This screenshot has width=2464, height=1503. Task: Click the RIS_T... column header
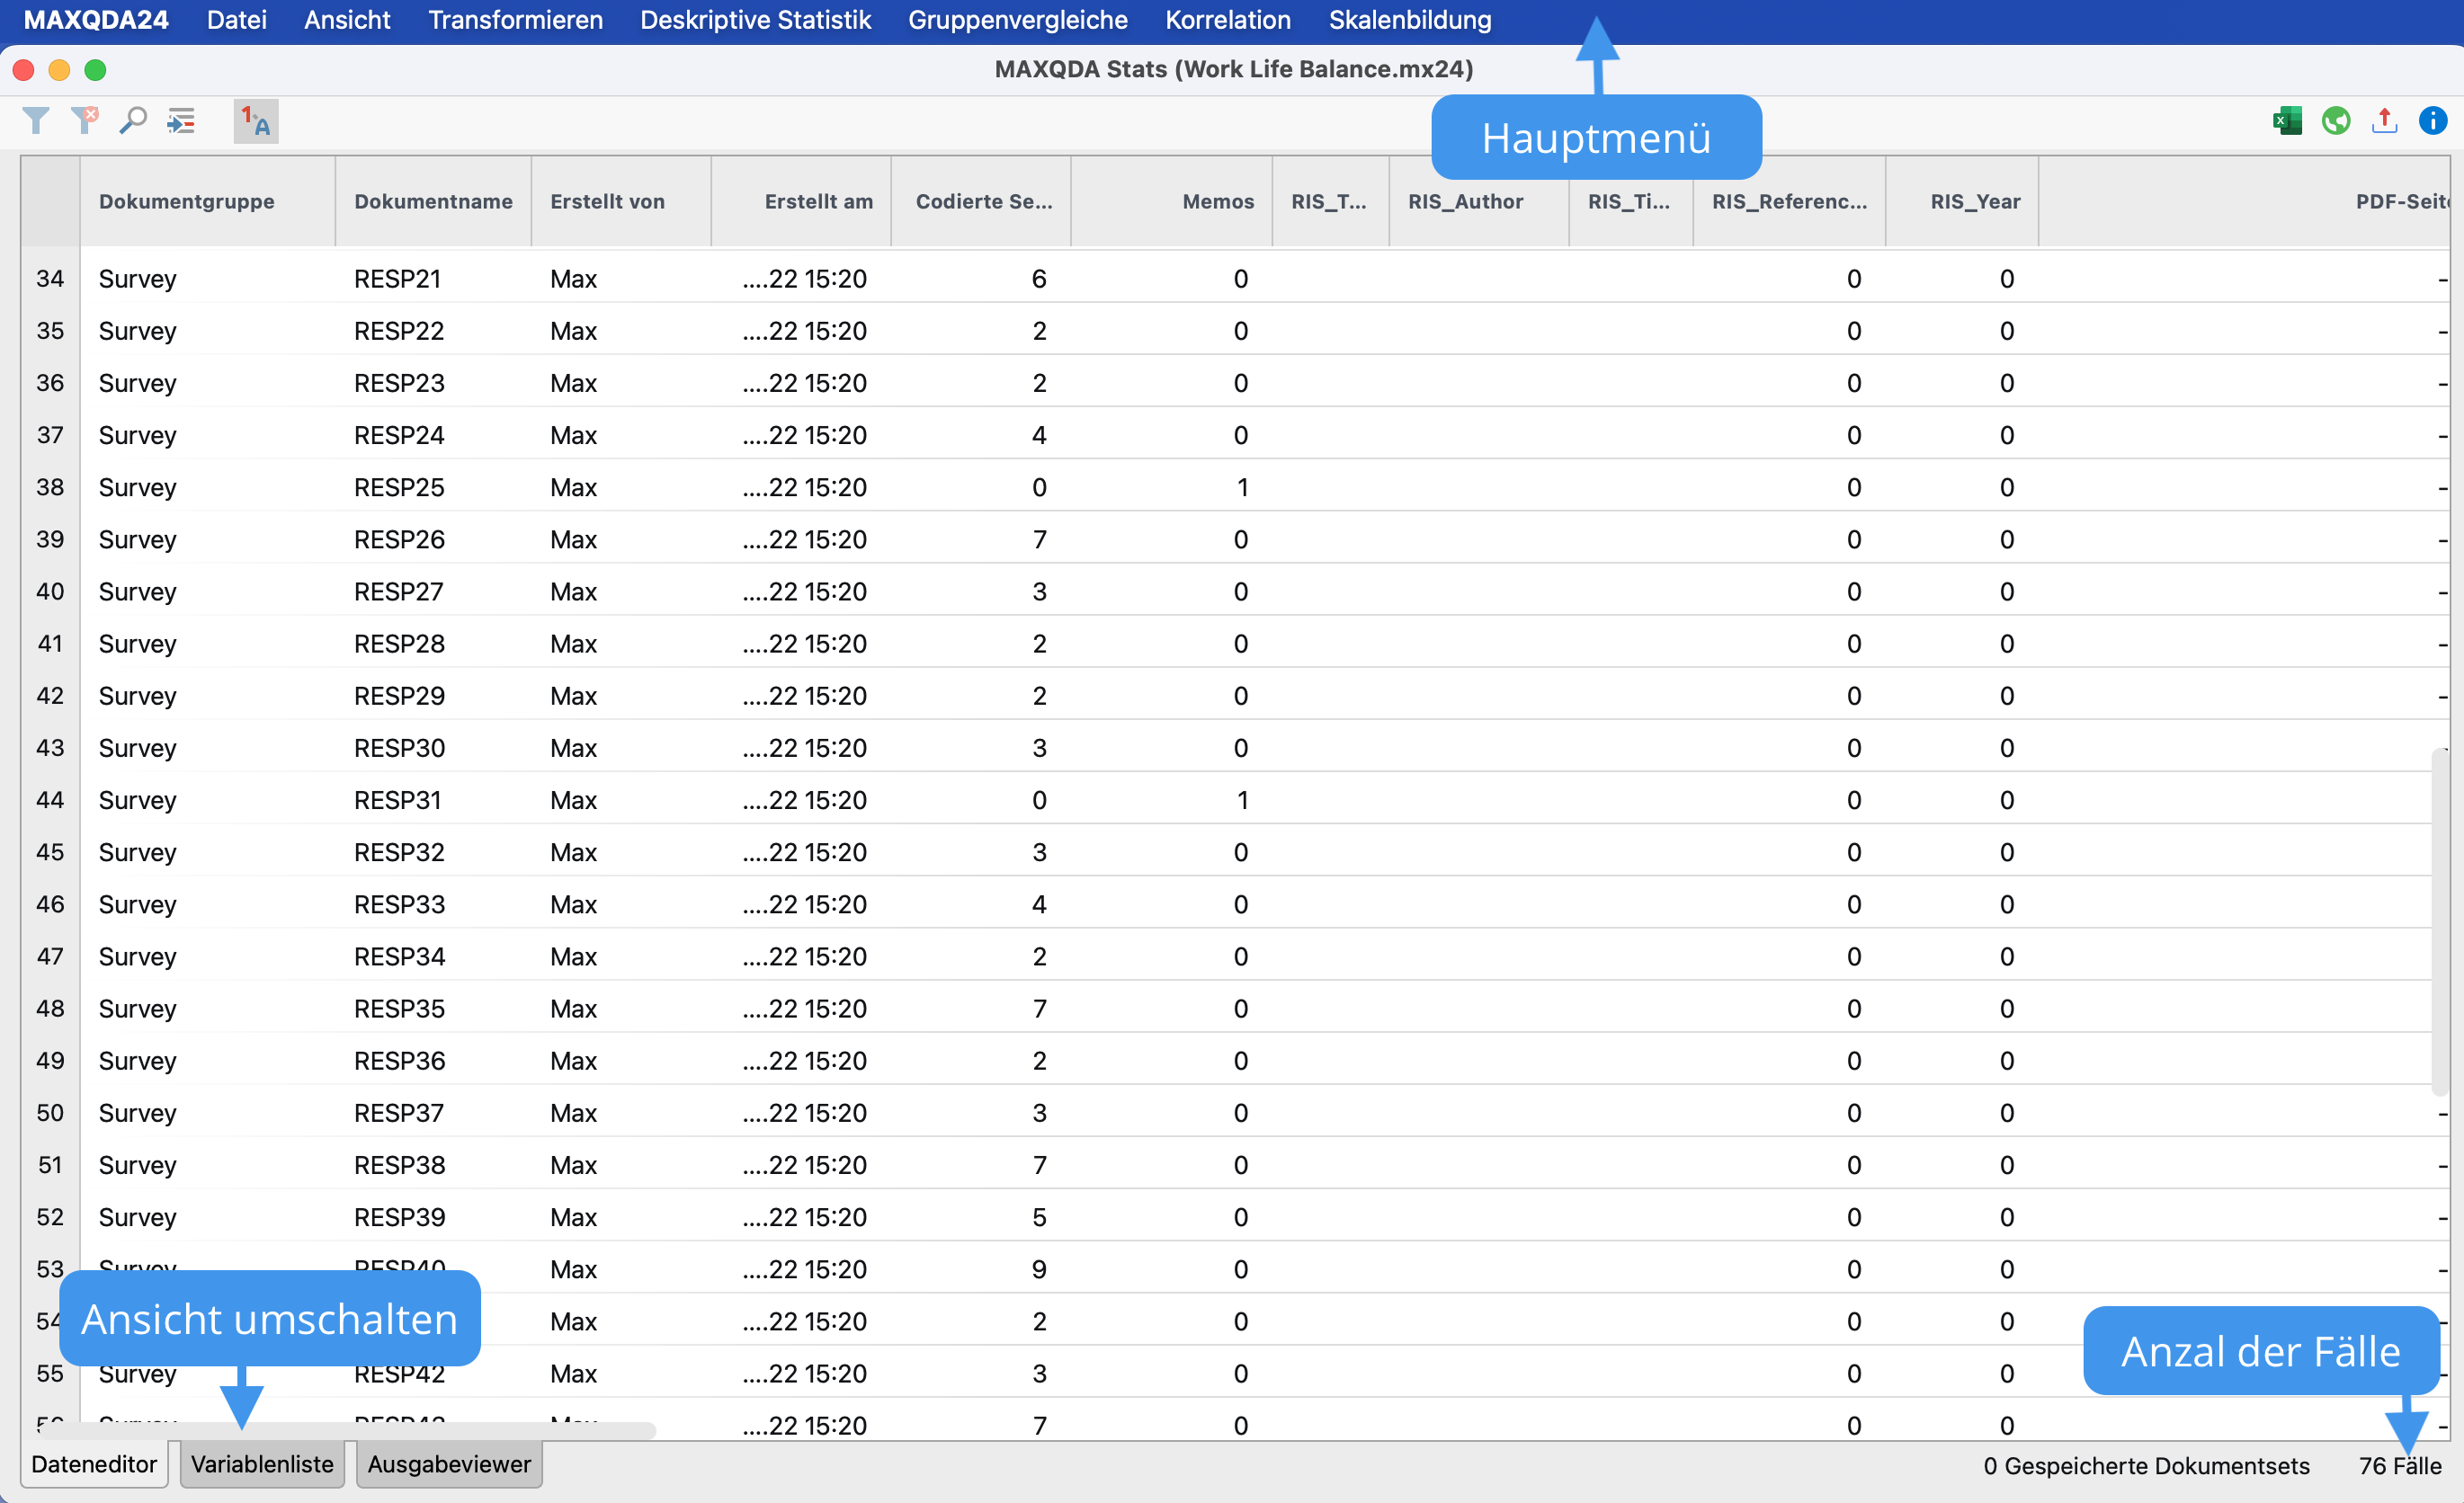pos(1330,200)
